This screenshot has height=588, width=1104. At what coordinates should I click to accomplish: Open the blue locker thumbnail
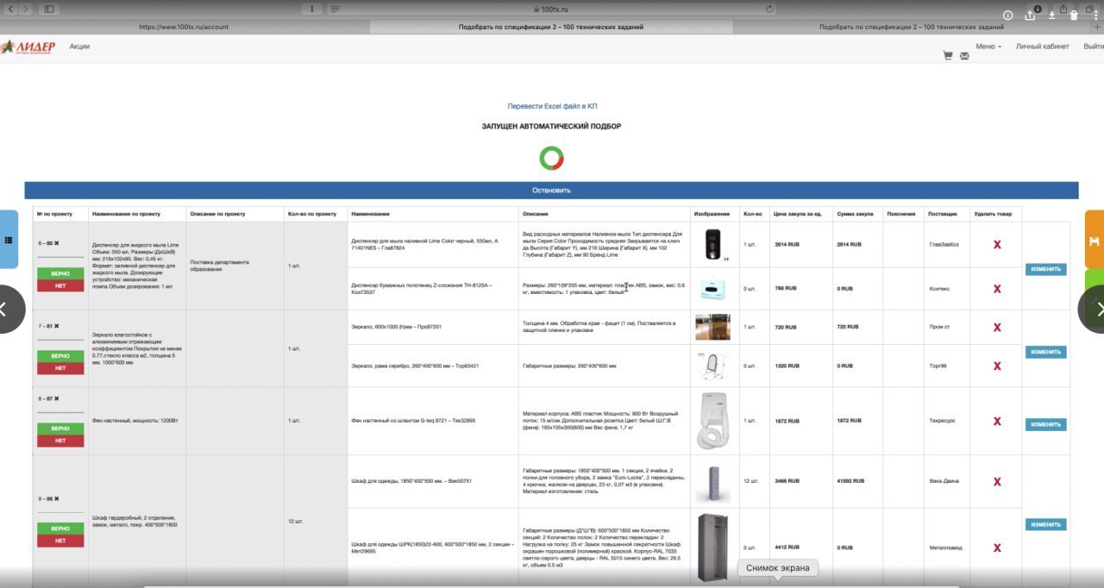(x=712, y=482)
